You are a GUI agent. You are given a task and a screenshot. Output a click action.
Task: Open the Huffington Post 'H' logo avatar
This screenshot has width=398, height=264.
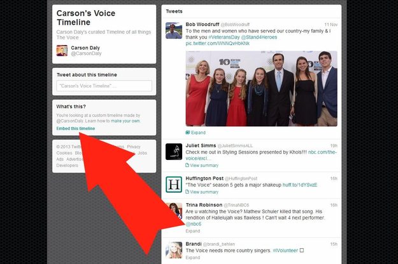(x=174, y=185)
